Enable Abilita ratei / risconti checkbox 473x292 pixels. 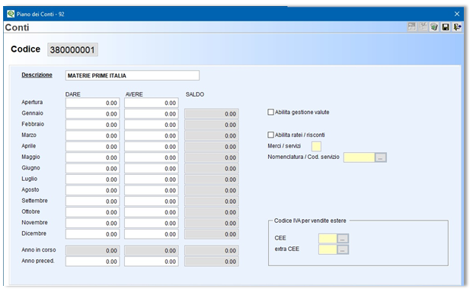click(270, 135)
